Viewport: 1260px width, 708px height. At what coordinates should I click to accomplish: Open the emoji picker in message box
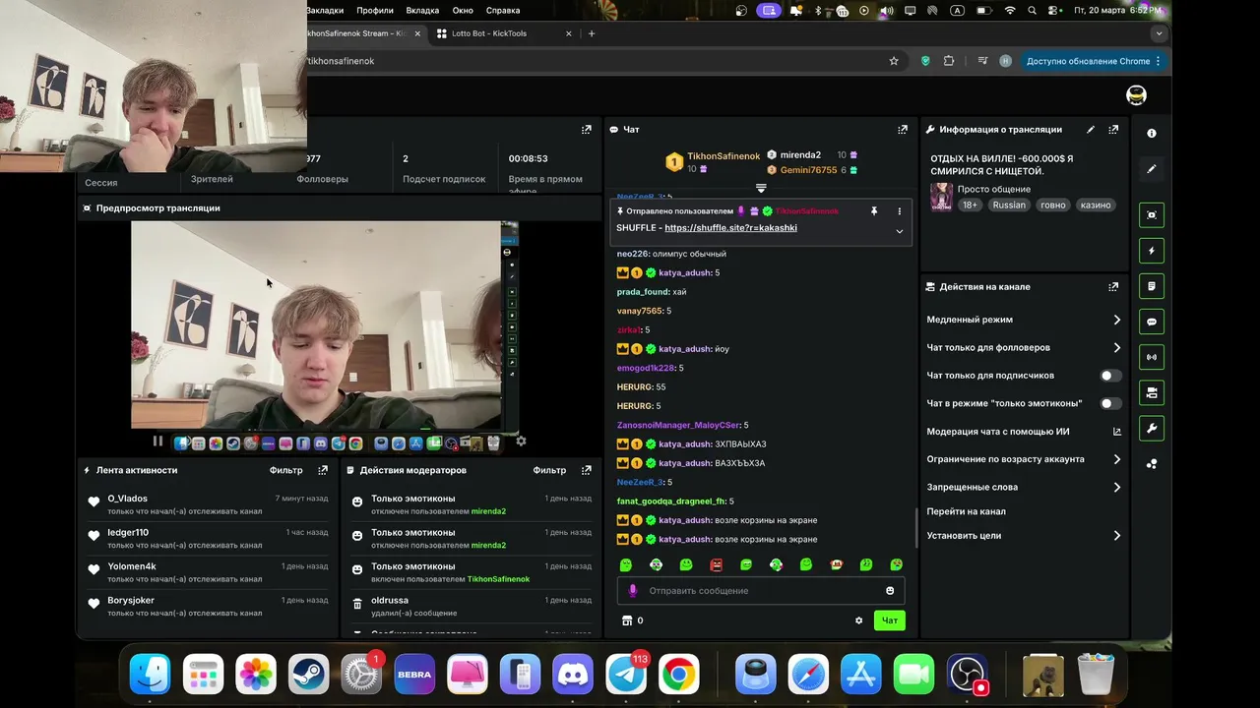[x=890, y=591]
